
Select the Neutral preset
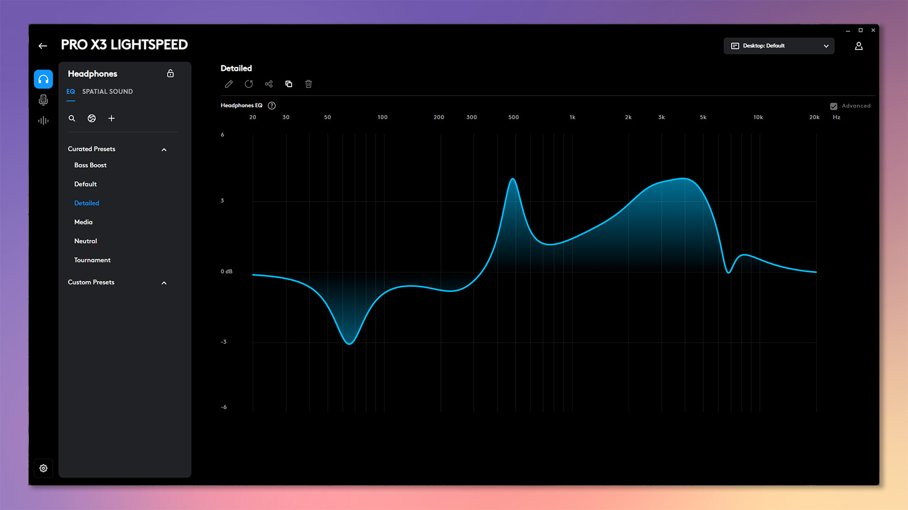pyautogui.click(x=85, y=241)
